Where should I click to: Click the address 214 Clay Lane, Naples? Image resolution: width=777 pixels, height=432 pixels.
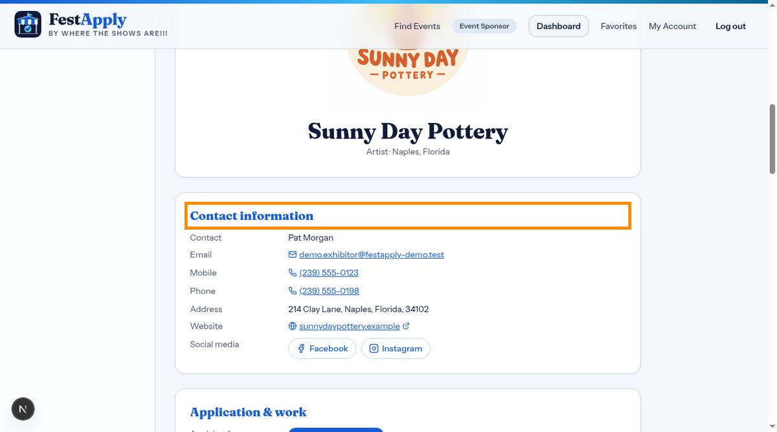pos(358,309)
